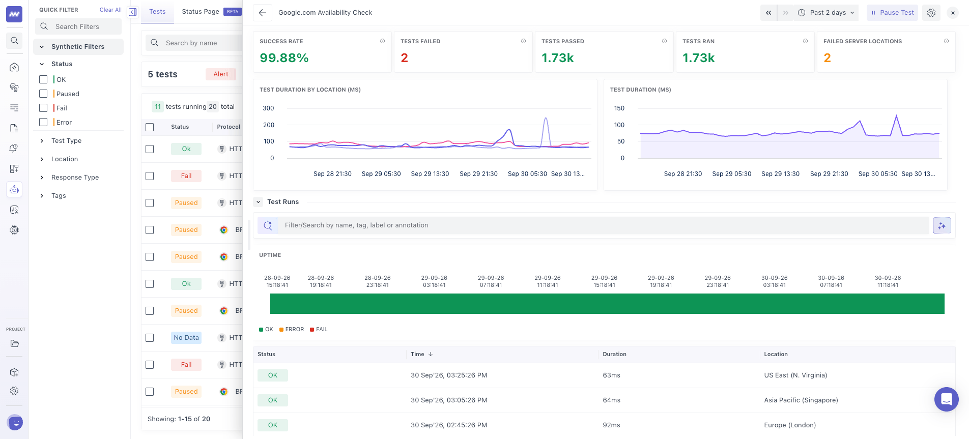
Task: Open the synthetic monitoring robot icon
Action: tap(14, 189)
